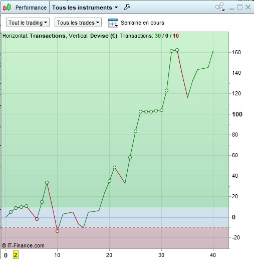Image resolution: width=254 pixels, height=259 pixels.
Task: Click the '0' vertical axis label
Action: [x=233, y=217]
